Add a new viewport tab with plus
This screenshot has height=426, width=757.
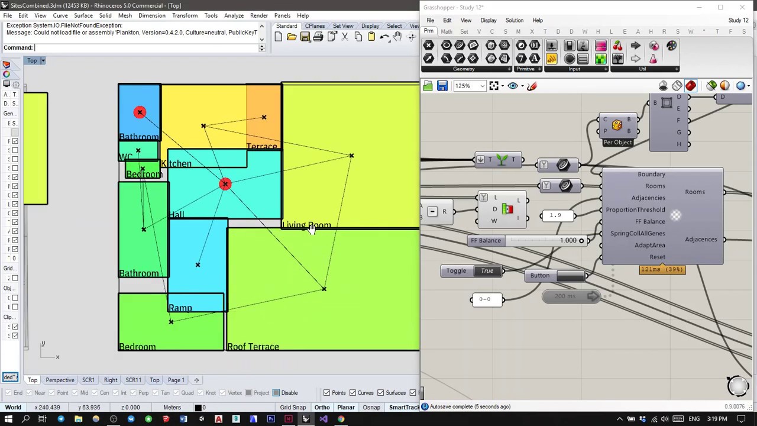[196, 380]
